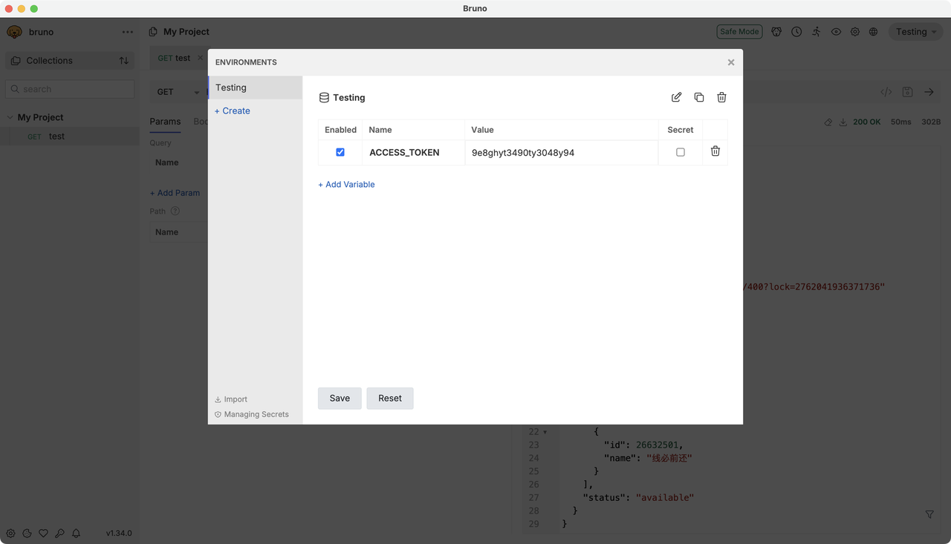Screen dimensions: 951x544
Task: Sort collections with the up-down arrows icon
Action: tap(124, 61)
